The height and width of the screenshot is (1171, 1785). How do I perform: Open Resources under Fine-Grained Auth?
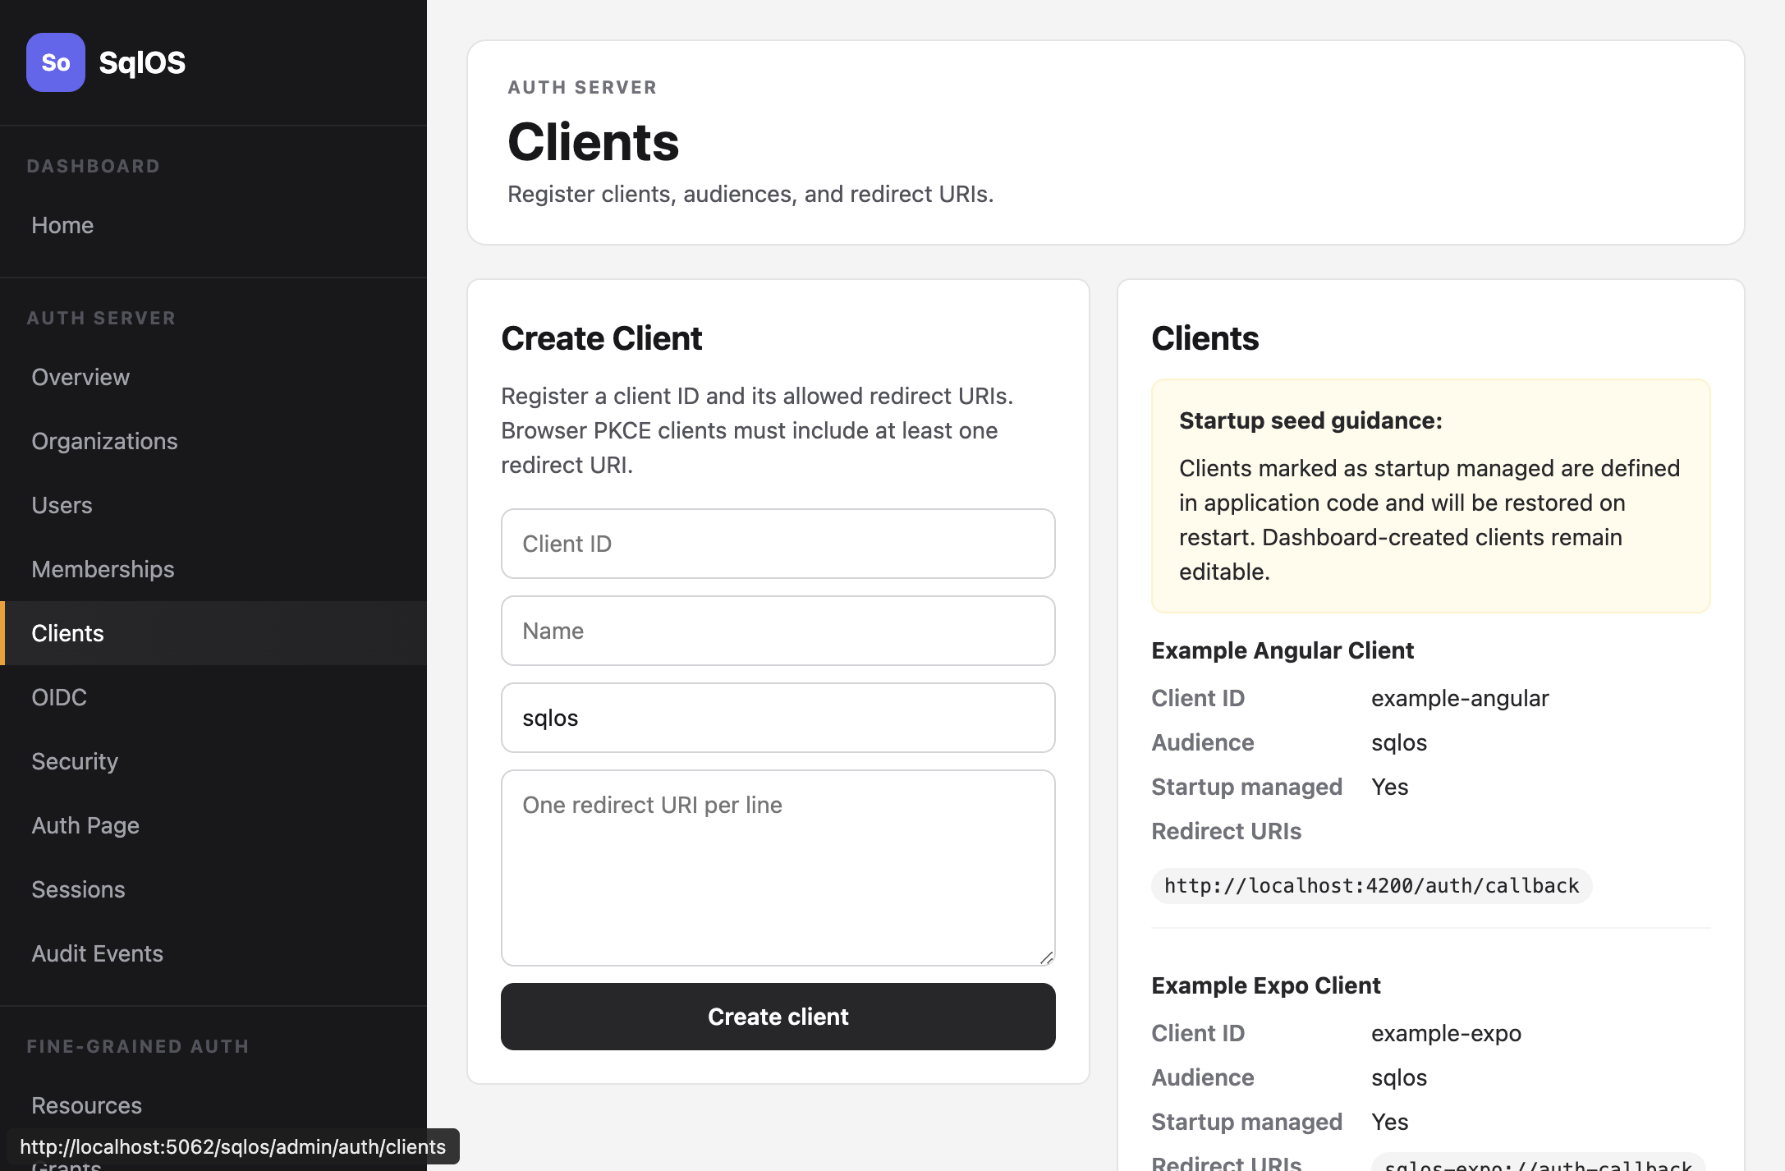(86, 1105)
